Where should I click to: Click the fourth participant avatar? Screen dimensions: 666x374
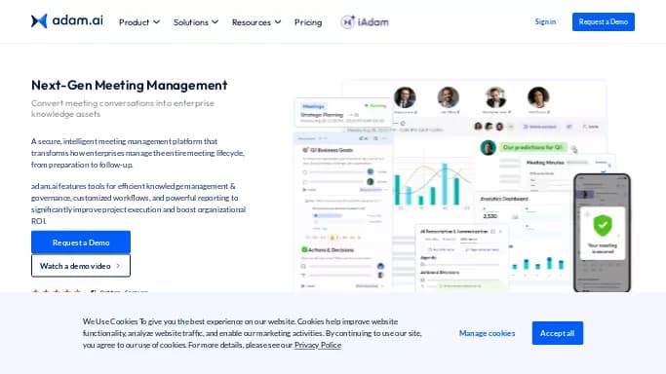click(538, 97)
